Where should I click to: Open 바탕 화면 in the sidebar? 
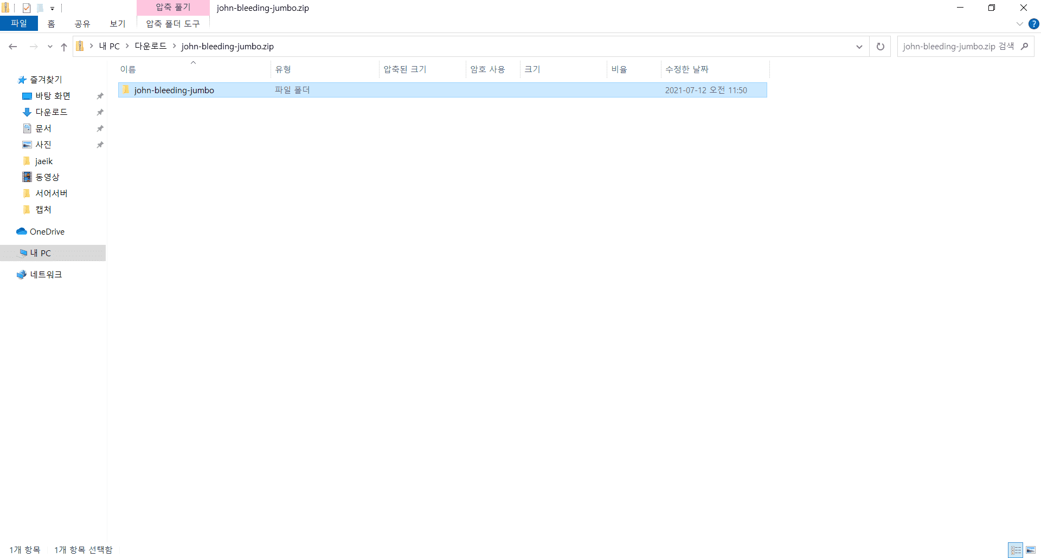point(53,96)
